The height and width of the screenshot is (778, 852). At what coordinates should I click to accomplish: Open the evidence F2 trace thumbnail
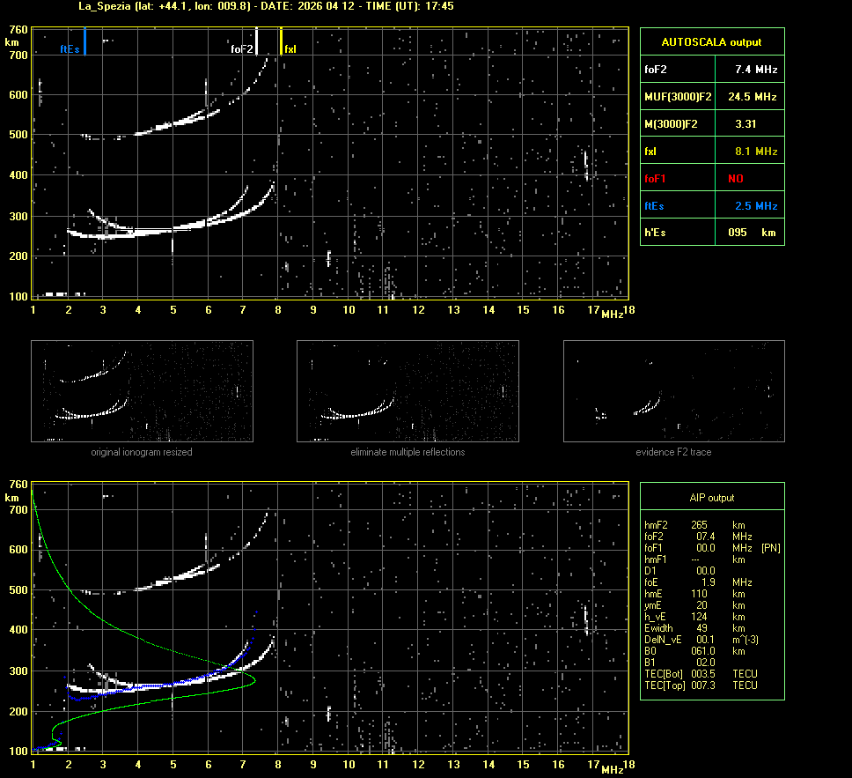(x=673, y=391)
